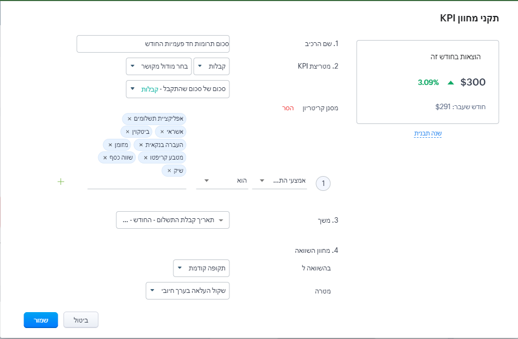Remove the ביטקוין tag
The image size is (518, 339).
coord(127,132)
